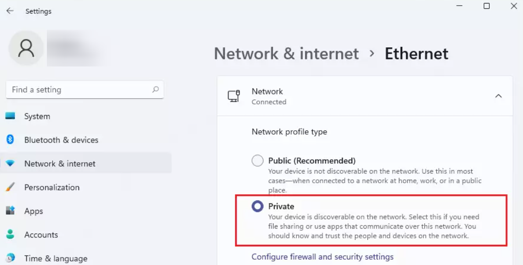
Task: Open Network & internet in sidebar
Action: coord(60,164)
